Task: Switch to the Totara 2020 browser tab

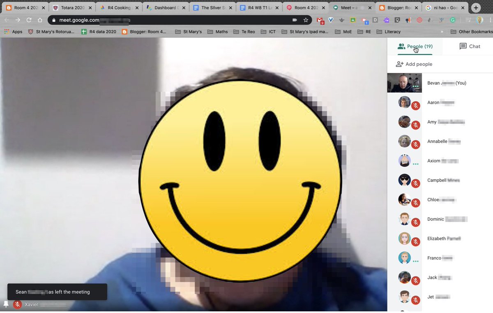Action: click(x=72, y=7)
